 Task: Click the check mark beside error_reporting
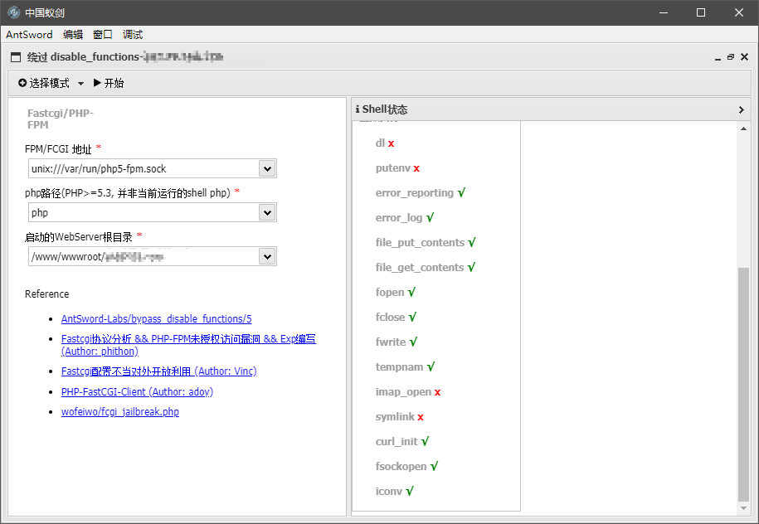461,193
